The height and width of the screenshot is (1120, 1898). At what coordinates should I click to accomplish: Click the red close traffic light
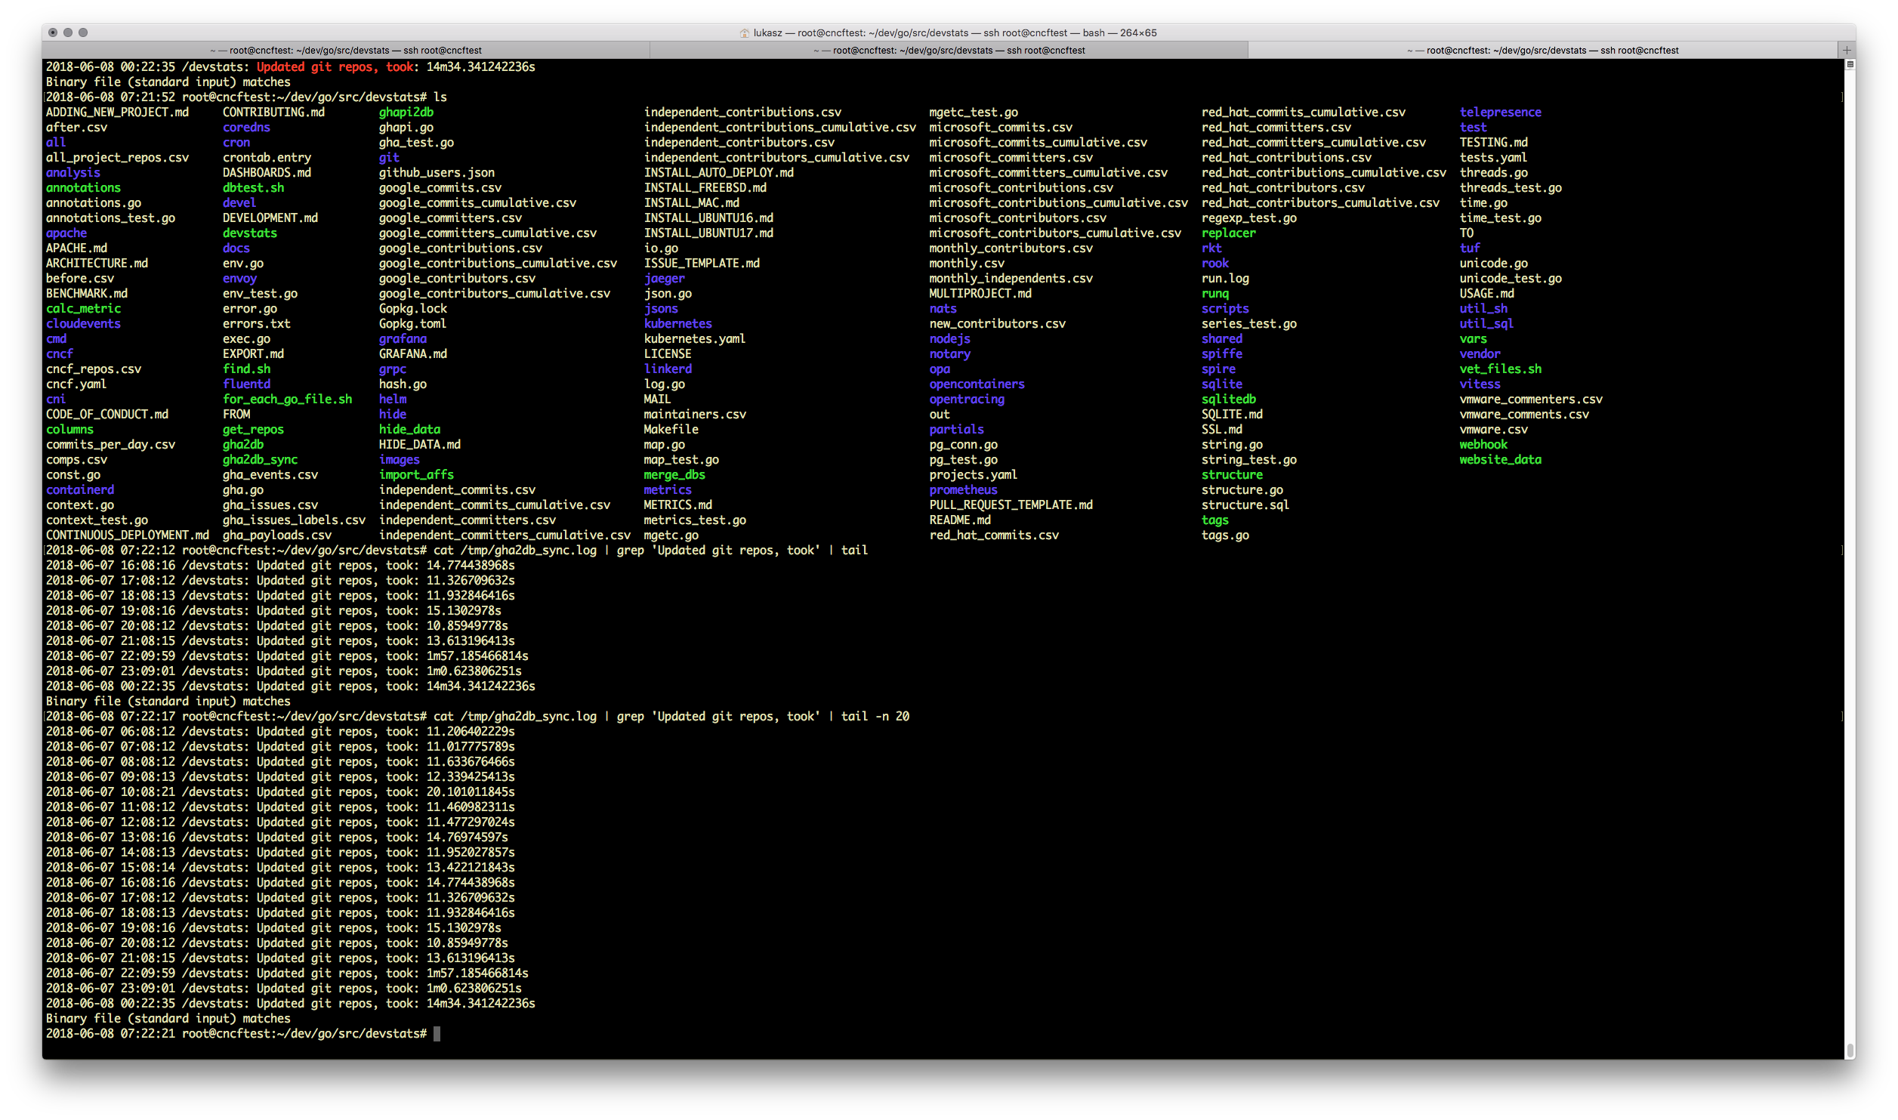[53, 32]
